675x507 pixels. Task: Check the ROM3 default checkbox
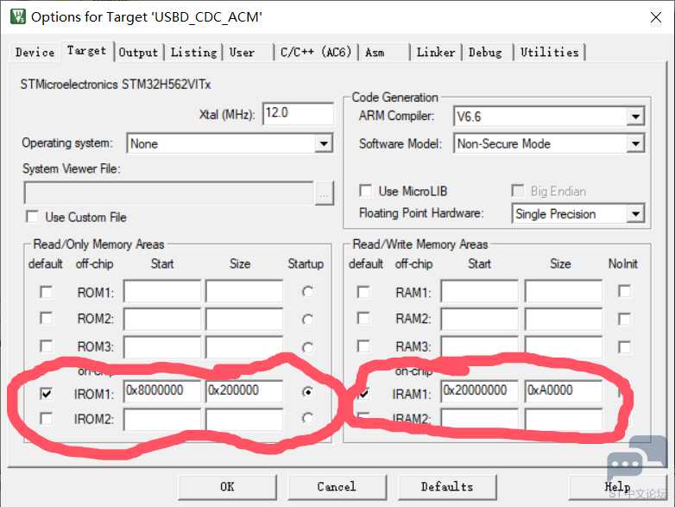[x=46, y=345]
